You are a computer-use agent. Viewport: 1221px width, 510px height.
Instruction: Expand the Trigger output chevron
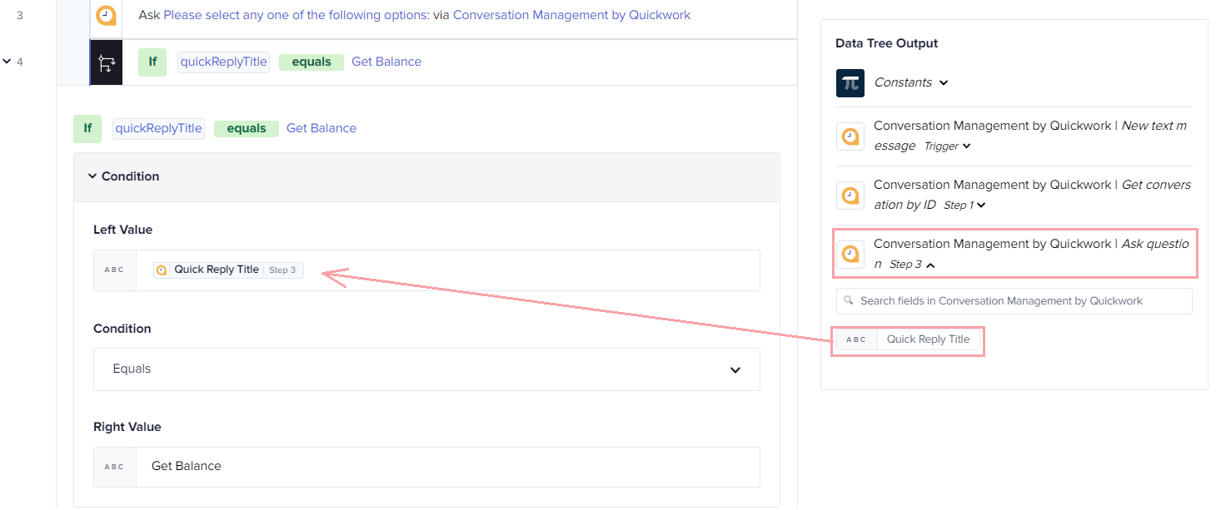(x=966, y=146)
